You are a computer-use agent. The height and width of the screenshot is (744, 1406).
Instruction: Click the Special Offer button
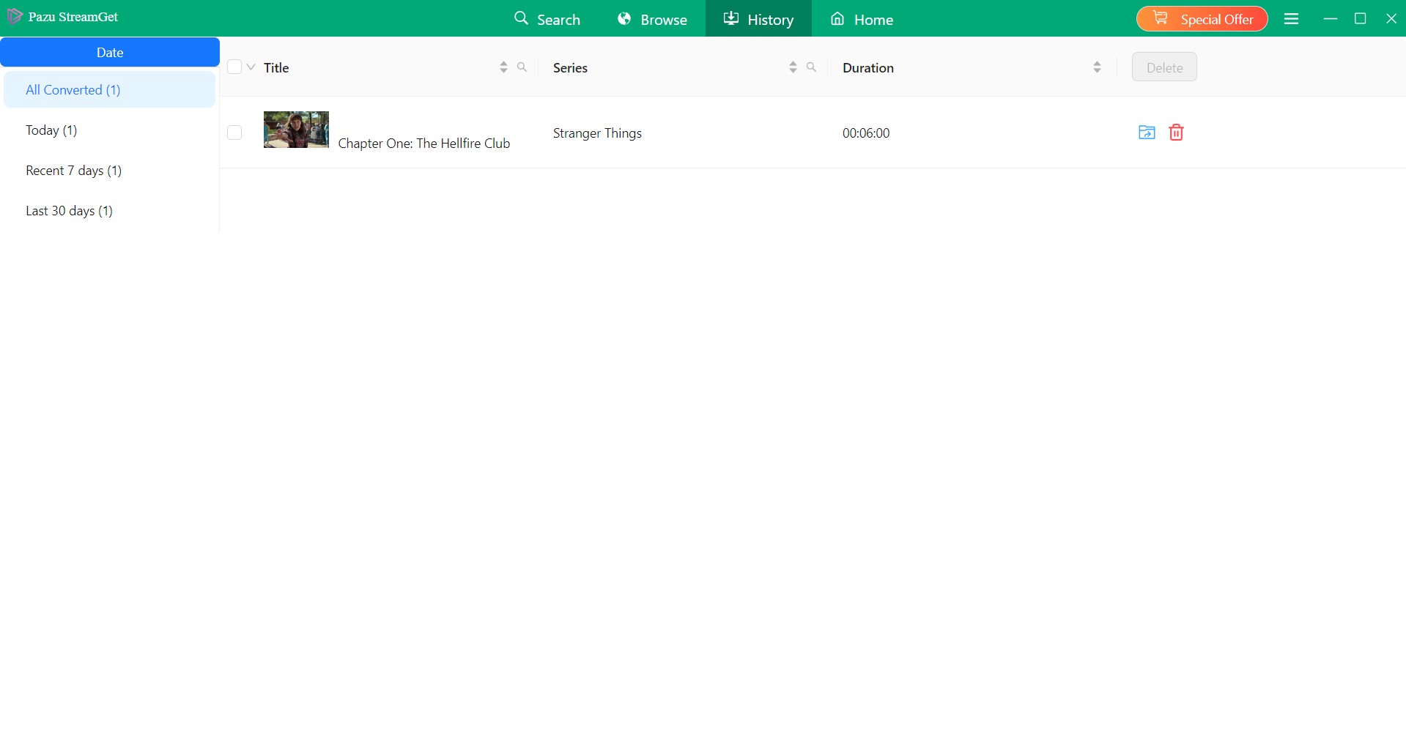pos(1202,18)
